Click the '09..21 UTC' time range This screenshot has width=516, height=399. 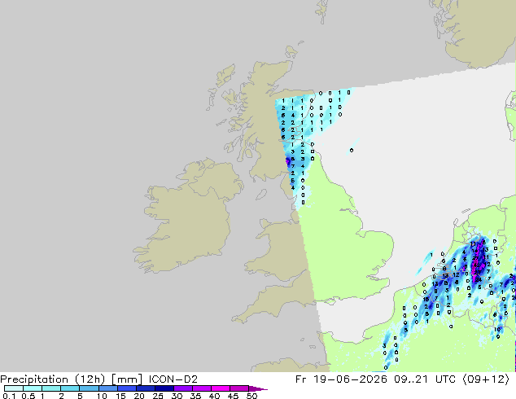425,379
